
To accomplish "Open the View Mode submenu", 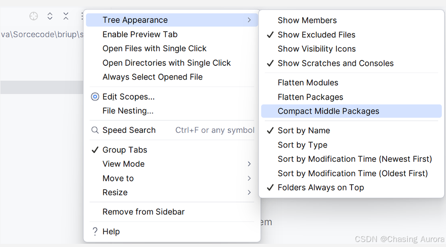I will (x=172, y=164).
